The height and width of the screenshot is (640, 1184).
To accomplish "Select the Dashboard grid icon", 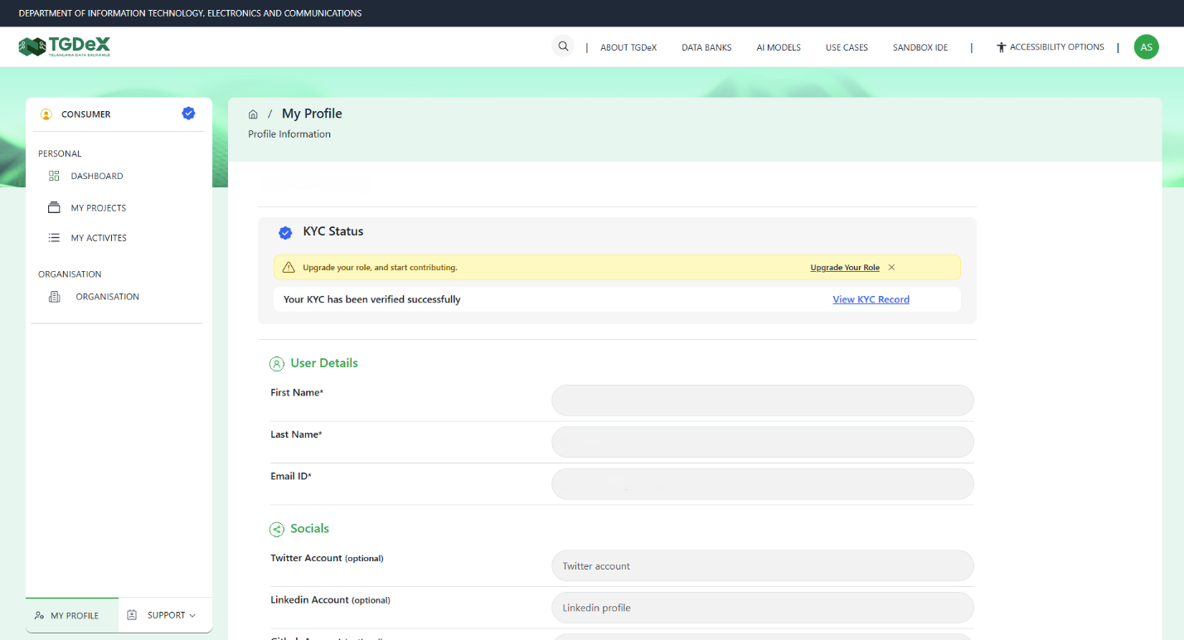I will (54, 175).
